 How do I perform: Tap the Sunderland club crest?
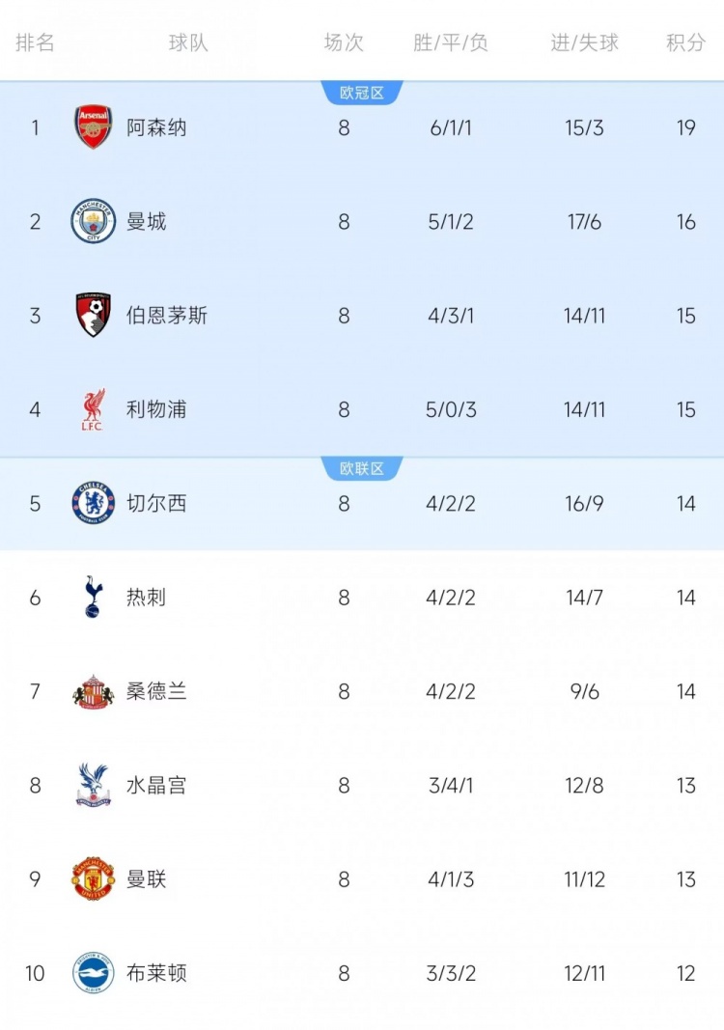tap(94, 691)
